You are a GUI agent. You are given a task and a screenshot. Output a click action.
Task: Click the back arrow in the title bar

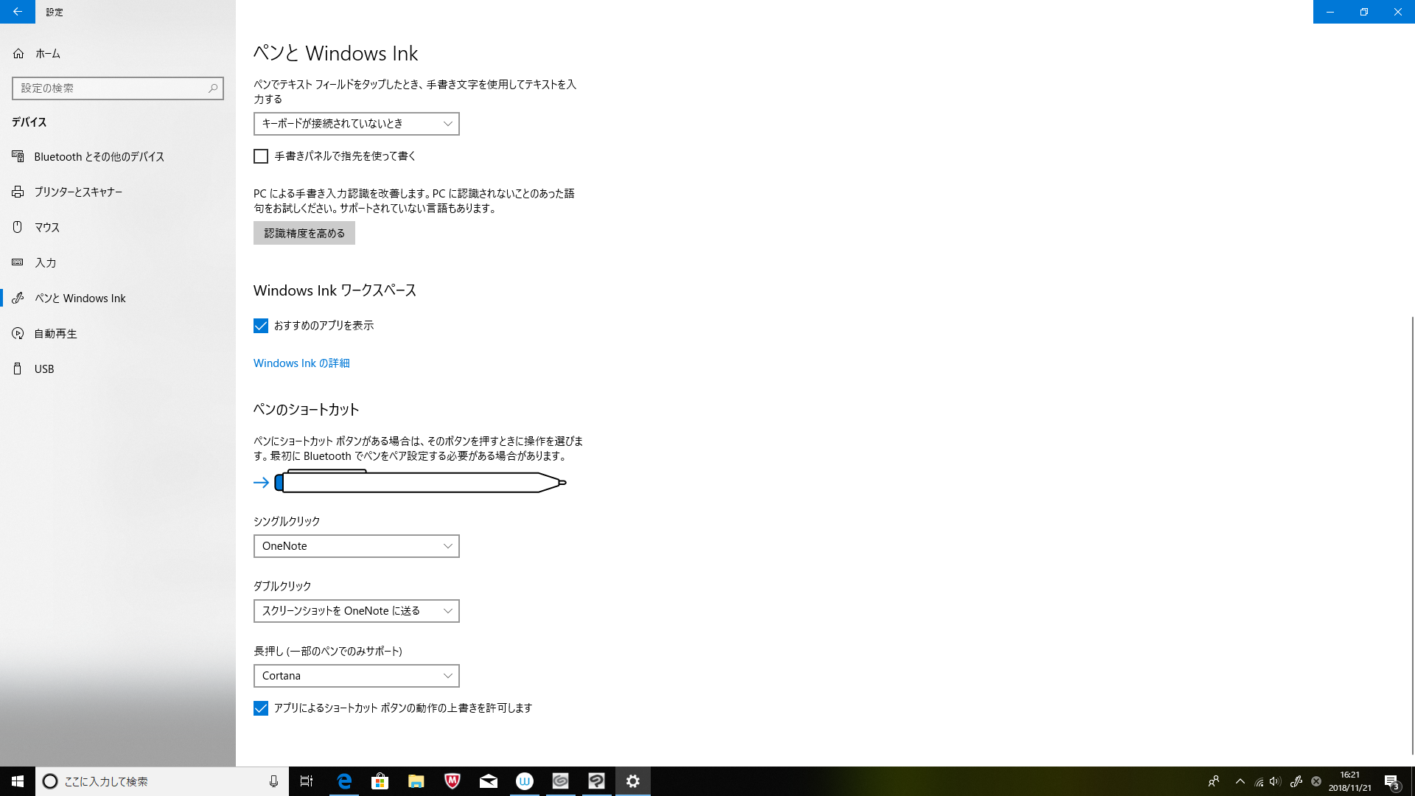(x=17, y=12)
